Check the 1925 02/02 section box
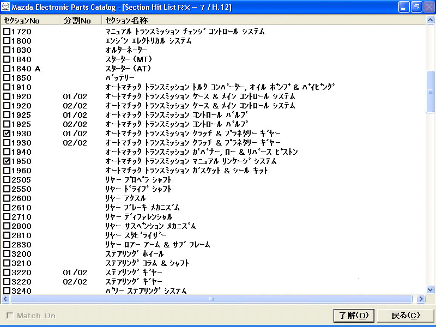 [x=7, y=124]
